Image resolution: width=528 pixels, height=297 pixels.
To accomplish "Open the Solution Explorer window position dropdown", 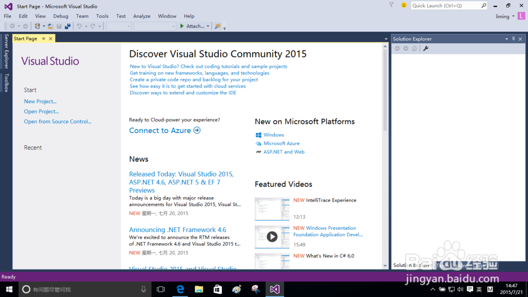I will tap(506, 39).
